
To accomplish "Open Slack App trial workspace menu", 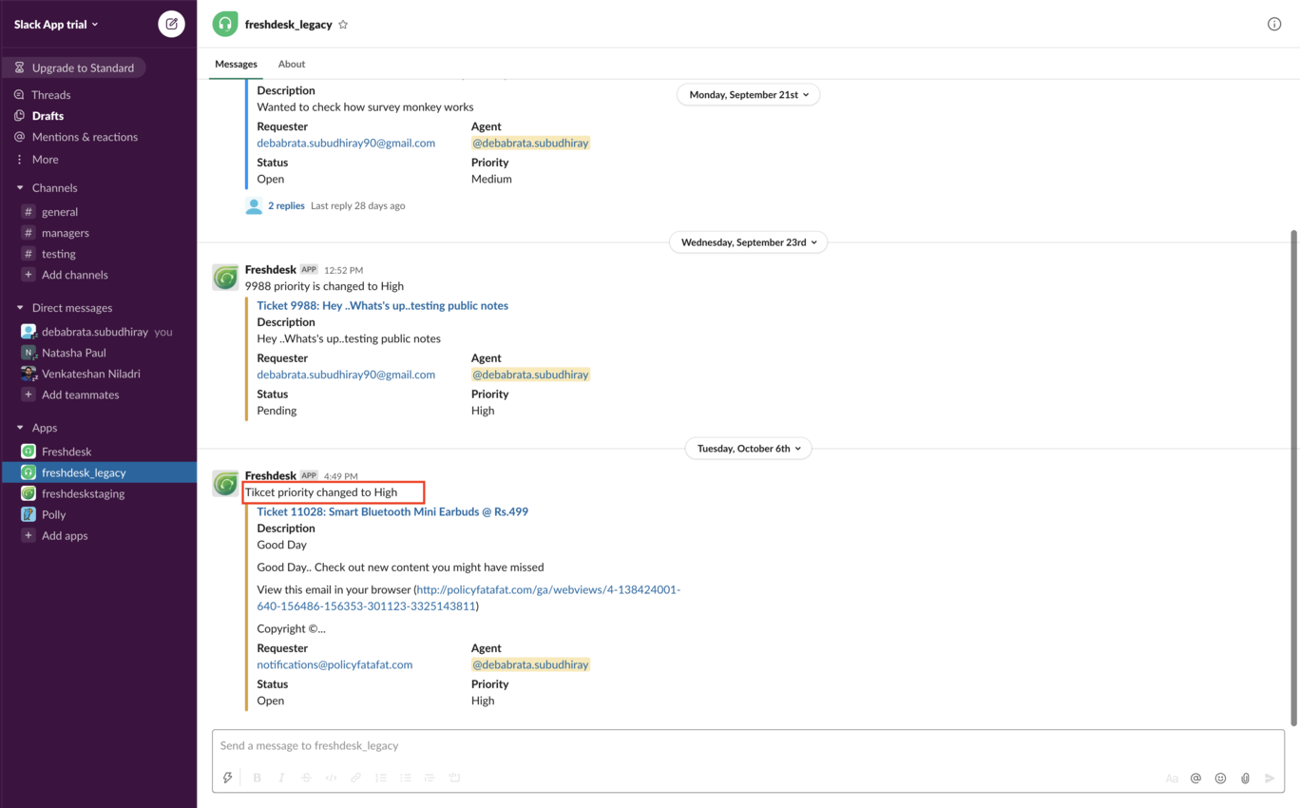I will [x=56, y=25].
